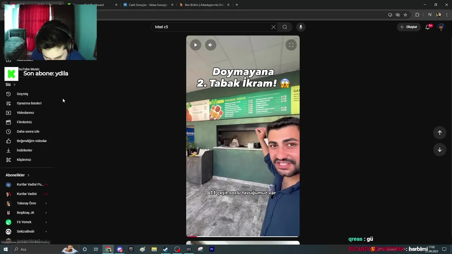The height and width of the screenshot is (254, 452).
Task: Close the Kick Dashboard tab
Action: click(x=116, y=5)
